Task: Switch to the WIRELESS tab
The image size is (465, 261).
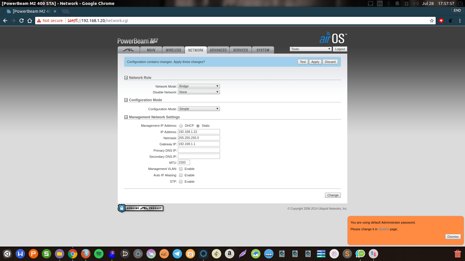Action: click(x=174, y=50)
